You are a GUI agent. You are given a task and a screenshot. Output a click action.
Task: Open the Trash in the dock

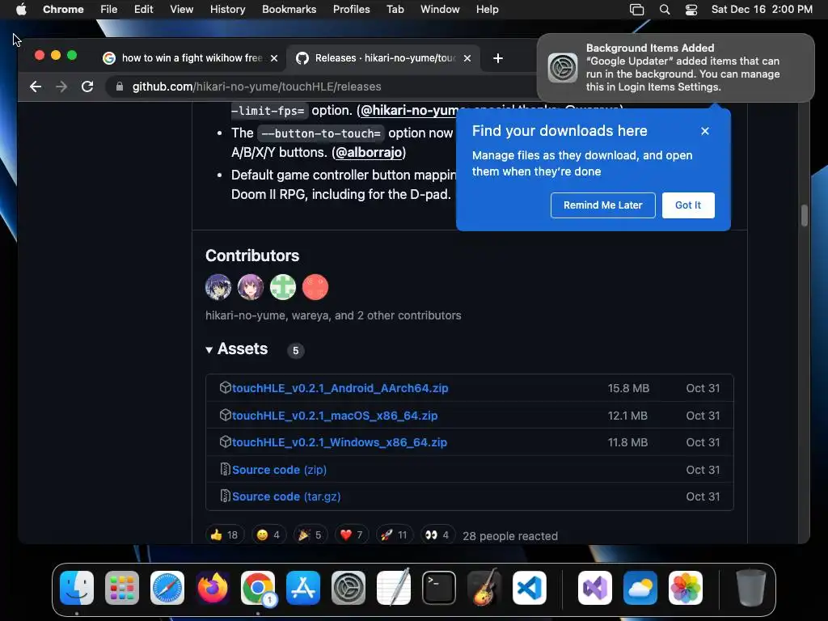click(x=751, y=588)
